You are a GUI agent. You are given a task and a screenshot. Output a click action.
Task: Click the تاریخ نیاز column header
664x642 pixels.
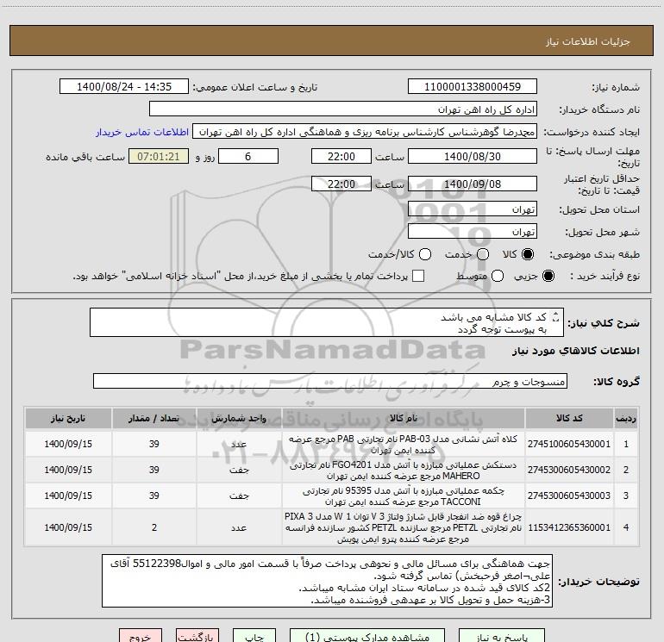coord(68,418)
